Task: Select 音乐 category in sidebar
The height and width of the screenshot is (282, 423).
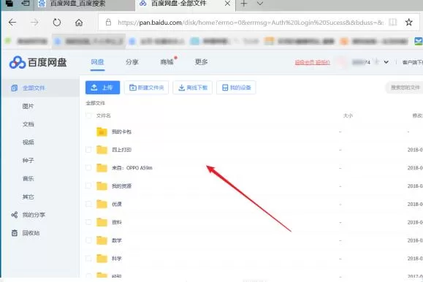Action: 28,179
